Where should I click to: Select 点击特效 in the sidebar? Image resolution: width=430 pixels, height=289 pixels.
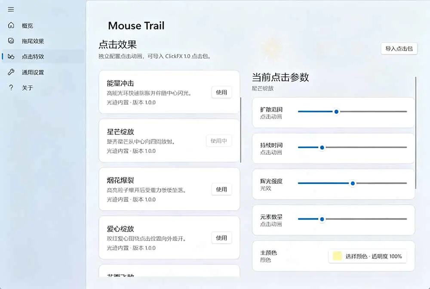click(43, 56)
